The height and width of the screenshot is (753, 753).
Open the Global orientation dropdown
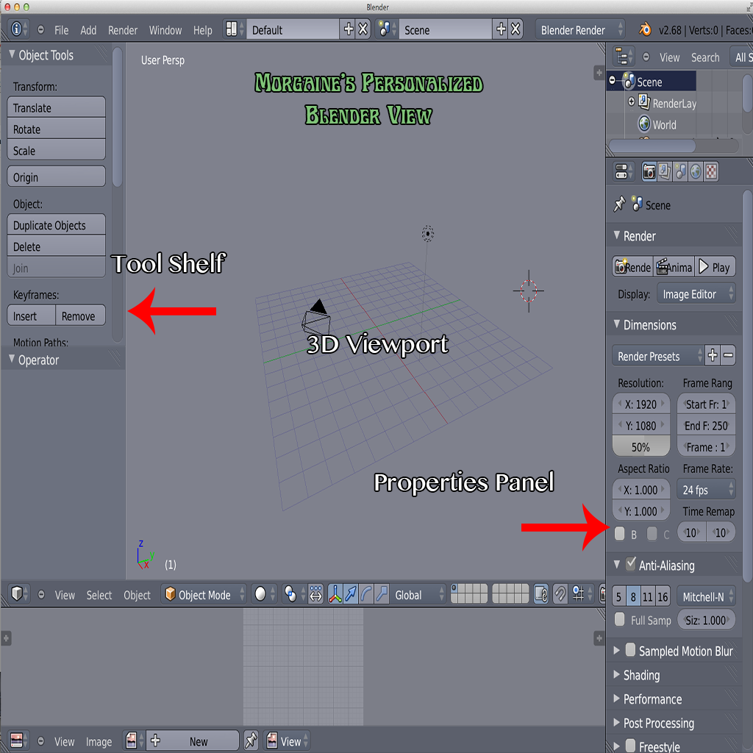(418, 594)
